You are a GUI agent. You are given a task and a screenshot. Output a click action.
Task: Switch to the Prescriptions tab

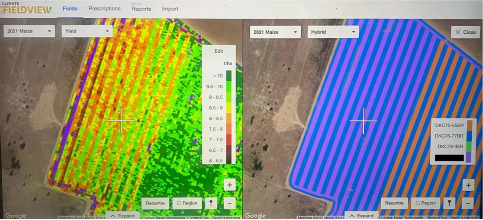104,9
